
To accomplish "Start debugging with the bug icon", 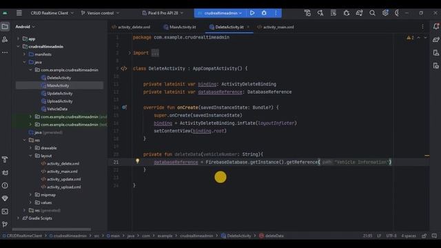I will 264,13.
